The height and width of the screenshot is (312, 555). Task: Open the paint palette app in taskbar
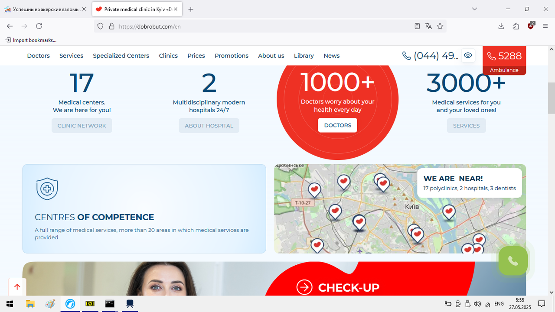[x=50, y=304]
